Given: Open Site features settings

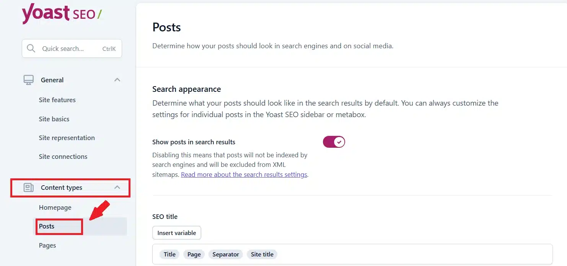Looking at the screenshot, I should coord(57,100).
